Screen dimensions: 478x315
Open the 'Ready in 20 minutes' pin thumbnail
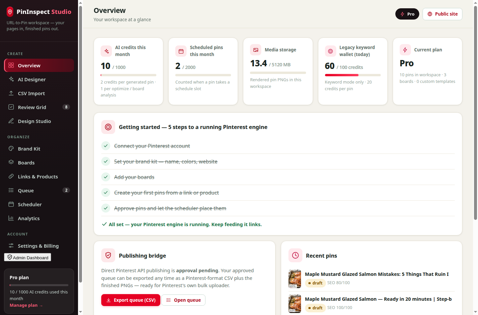pyautogui.click(x=295, y=304)
